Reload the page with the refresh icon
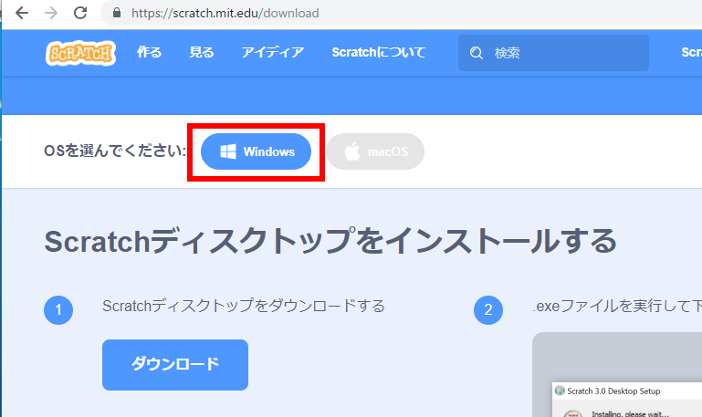This screenshot has height=417, width=702. tap(80, 13)
